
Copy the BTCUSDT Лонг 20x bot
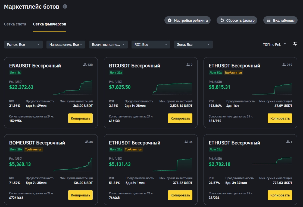tap(180, 118)
